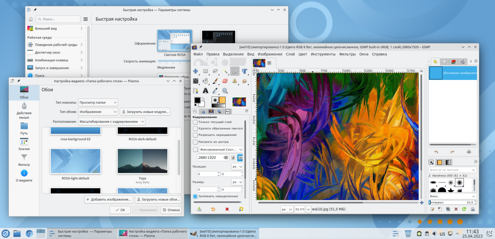Click the black foreground color swatch

tap(197, 100)
